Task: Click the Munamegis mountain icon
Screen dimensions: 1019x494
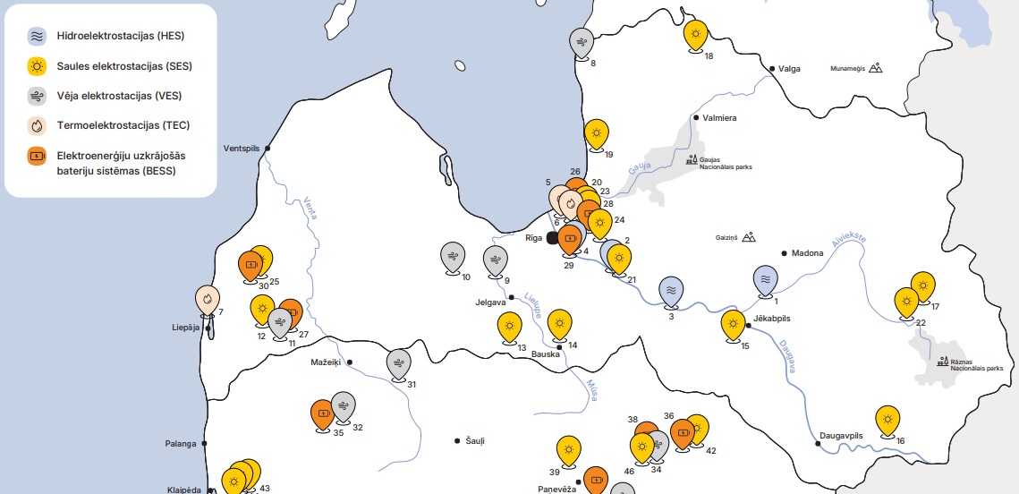Action: (x=875, y=67)
